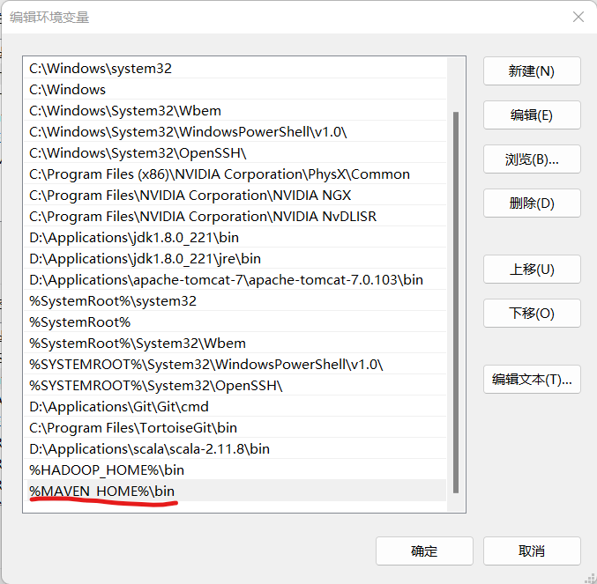Open 浏览(B)... folder browser
The height and width of the screenshot is (584, 597).
tap(532, 159)
